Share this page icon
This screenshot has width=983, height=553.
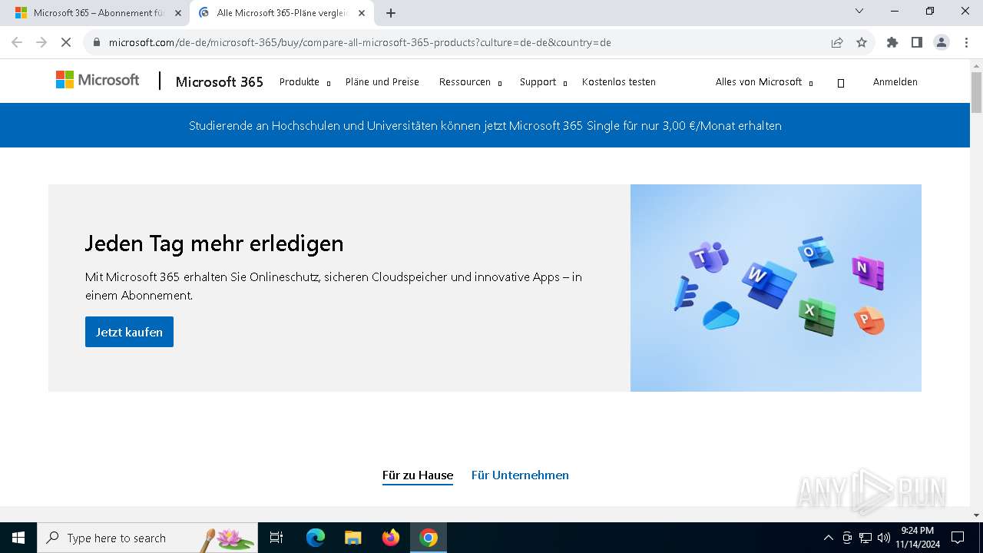pyautogui.click(x=837, y=42)
